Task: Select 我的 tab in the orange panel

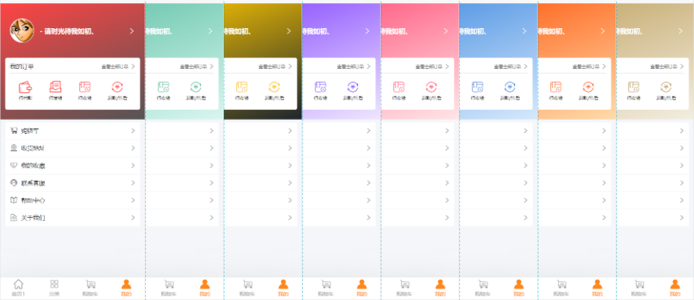Action: 597,287
